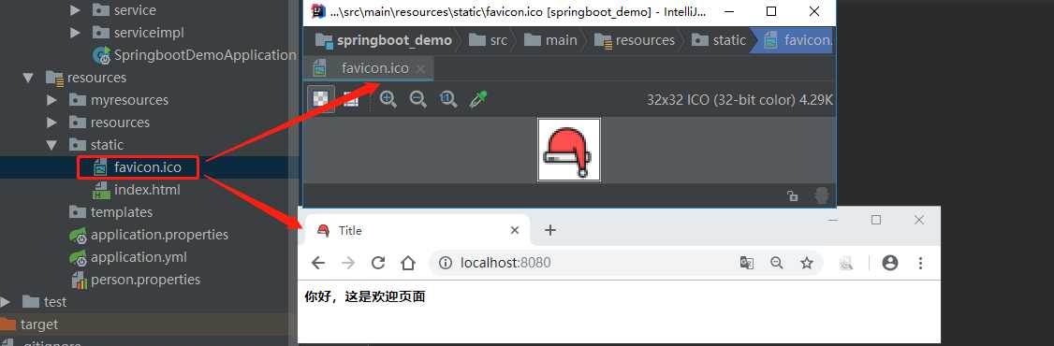1054x346 pixels.
Task: Expand the test folder arrow
Action: tap(5, 302)
